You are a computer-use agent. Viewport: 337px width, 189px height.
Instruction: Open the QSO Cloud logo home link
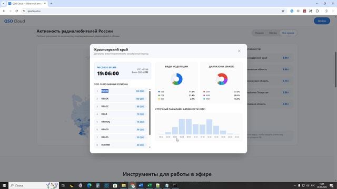coord(14,21)
